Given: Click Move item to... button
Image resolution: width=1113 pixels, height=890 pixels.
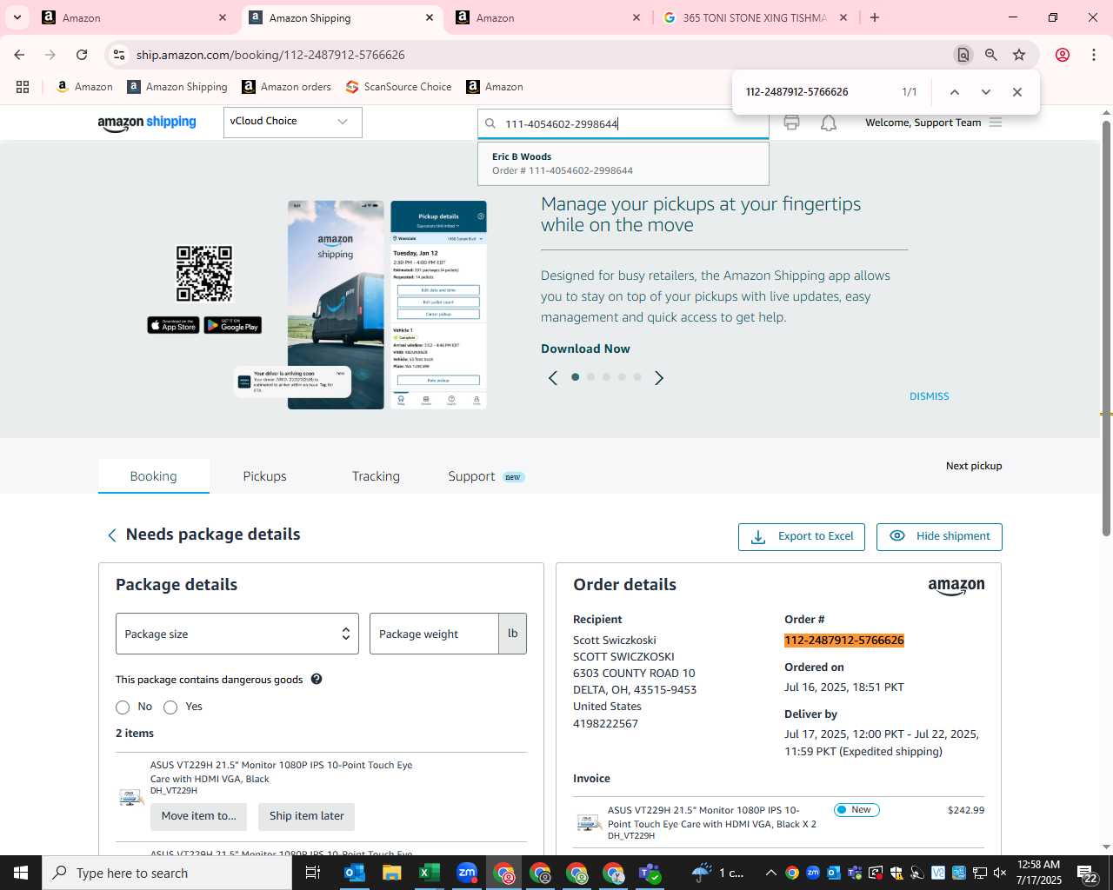Looking at the screenshot, I should (198, 816).
